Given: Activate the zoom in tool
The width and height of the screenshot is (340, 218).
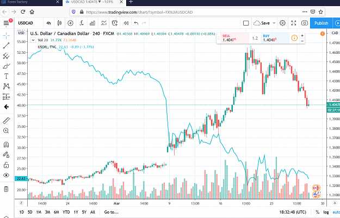Looking at the screenshot, I should click(x=7, y=130).
